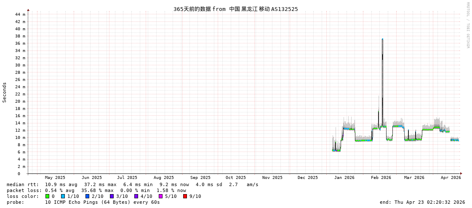Click the chart title with AS132525

tap(235, 9)
